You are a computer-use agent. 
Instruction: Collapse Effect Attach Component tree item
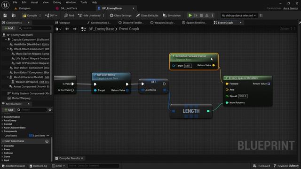pyautogui.click(x=8, y=49)
